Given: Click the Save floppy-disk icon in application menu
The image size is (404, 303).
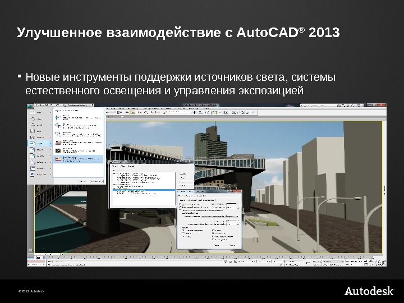Looking at the screenshot, I should (x=32, y=131).
